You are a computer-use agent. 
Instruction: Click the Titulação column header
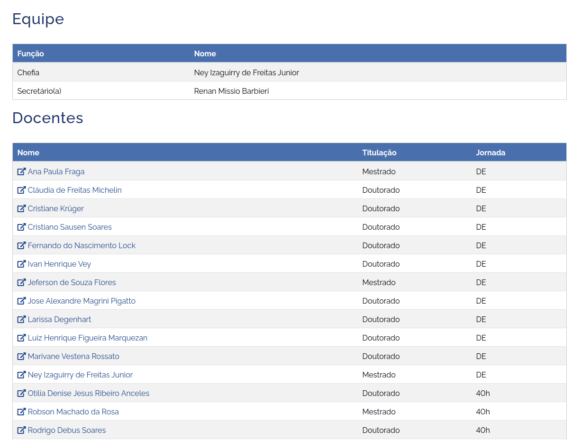click(379, 153)
